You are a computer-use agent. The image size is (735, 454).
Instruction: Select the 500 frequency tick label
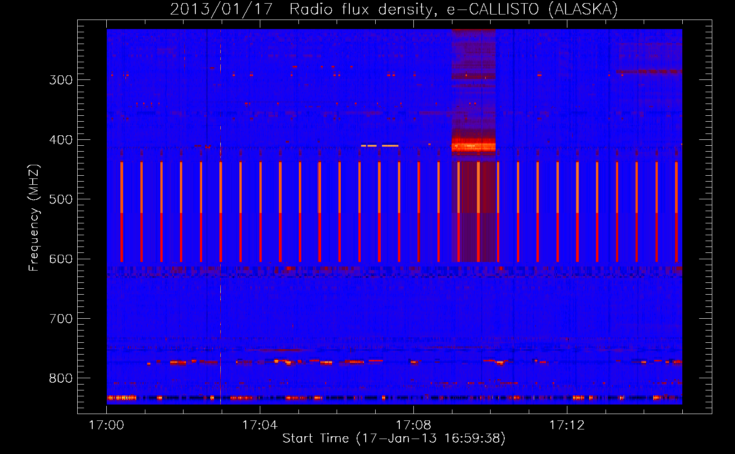(x=61, y=199)
